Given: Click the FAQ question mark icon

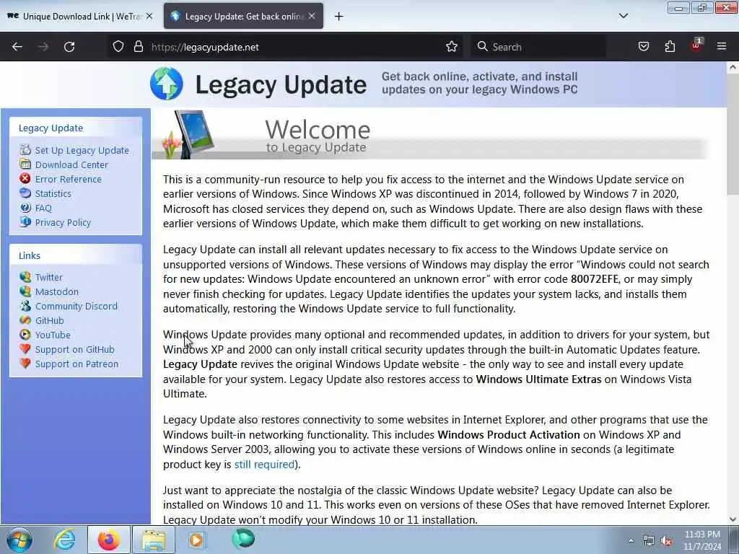Looking at the screenshot, I should [25, 208].
